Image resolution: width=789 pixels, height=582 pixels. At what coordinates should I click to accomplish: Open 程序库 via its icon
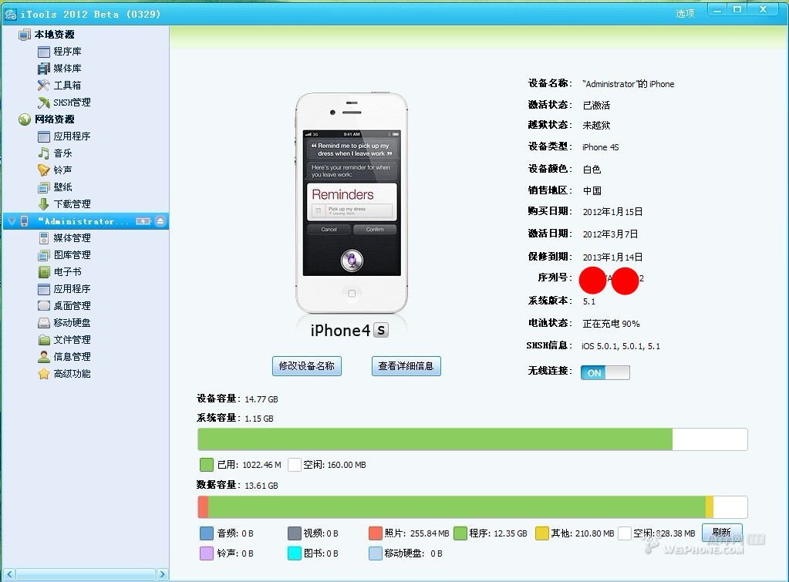click(x=44, y=52)
